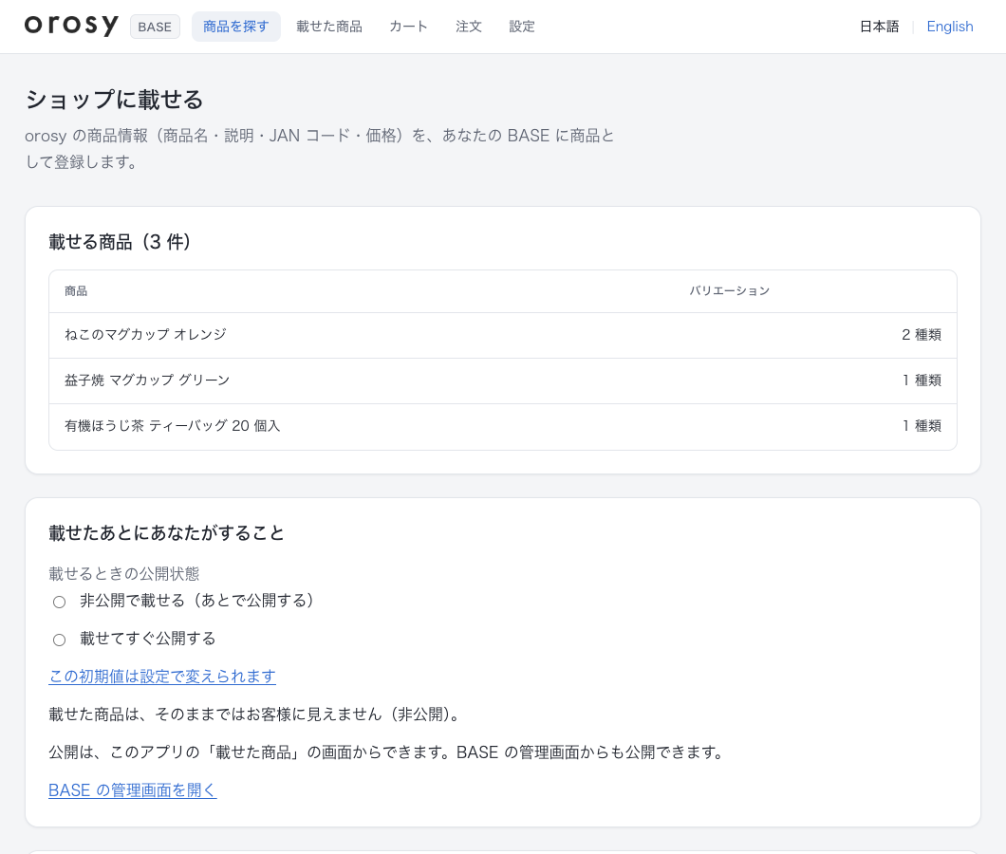Viewport: 1006px width, 854px height.
Task: Click 非公開で載せる（あとで公開する）label text
Action: coord(196,601)
